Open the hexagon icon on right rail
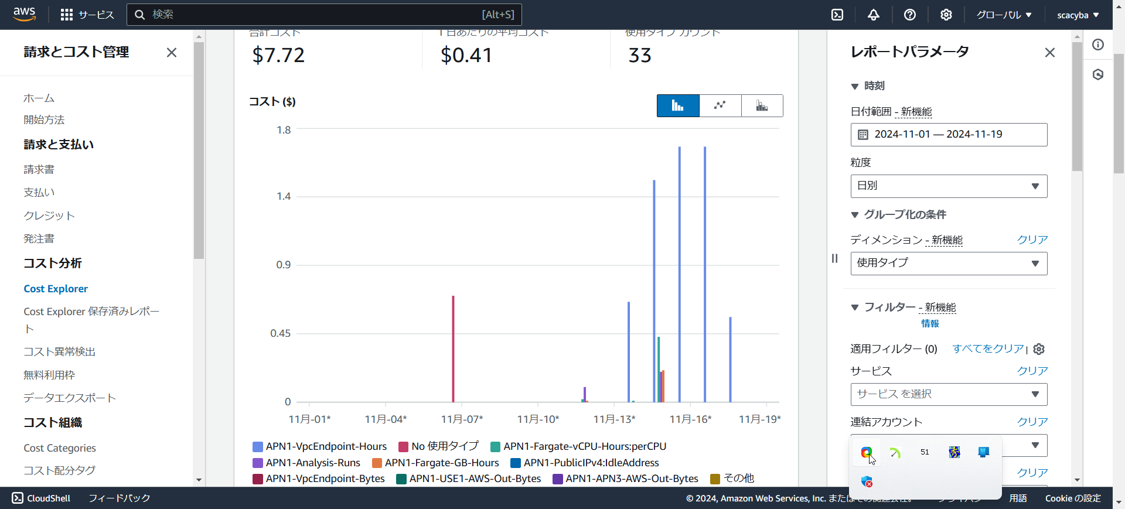This screenshot has width=1125, height=509. [x=1098, y=74]
